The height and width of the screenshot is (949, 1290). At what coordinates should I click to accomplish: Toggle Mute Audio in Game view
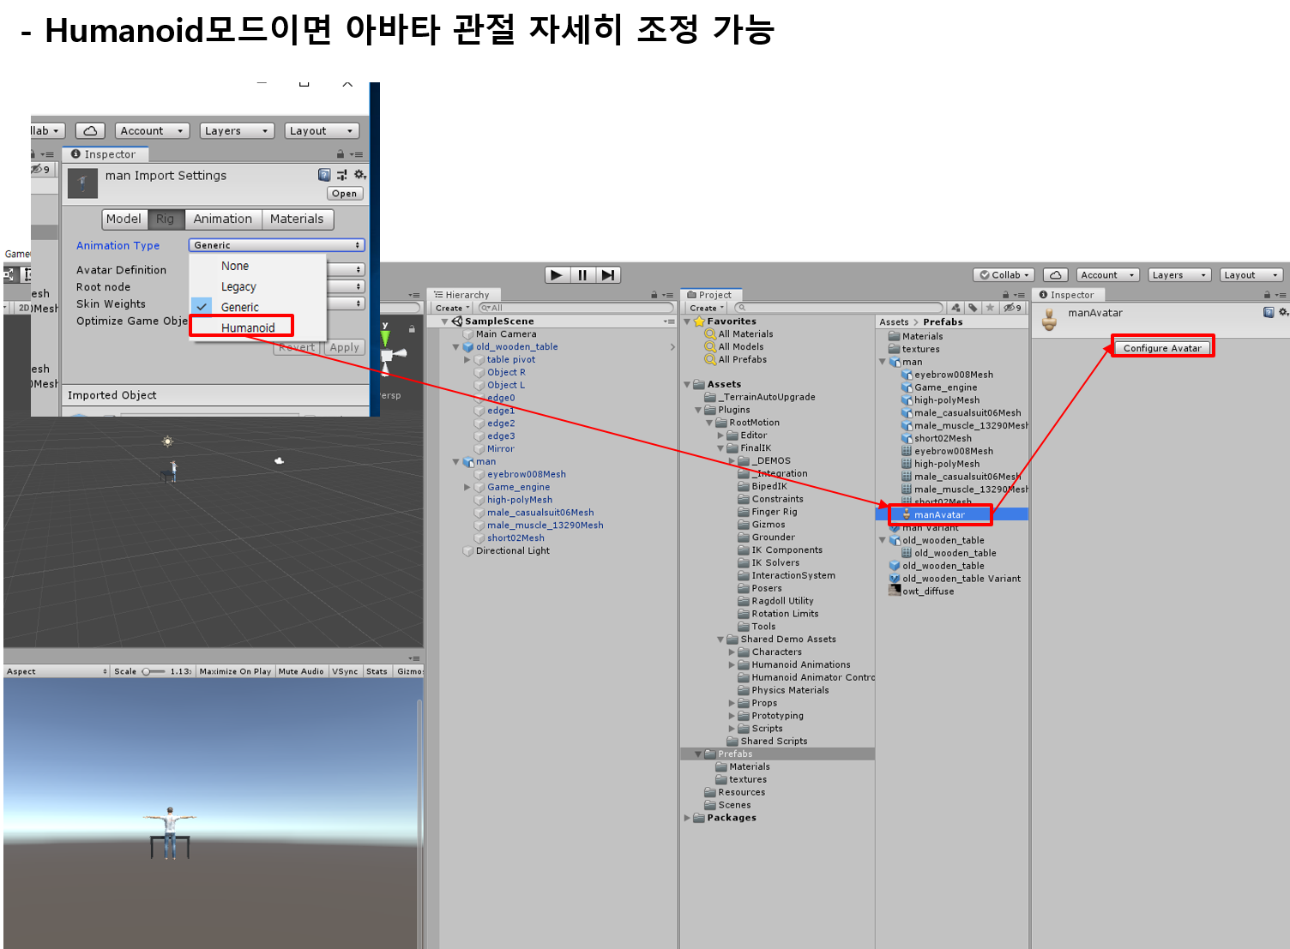[x=301, y=671]
